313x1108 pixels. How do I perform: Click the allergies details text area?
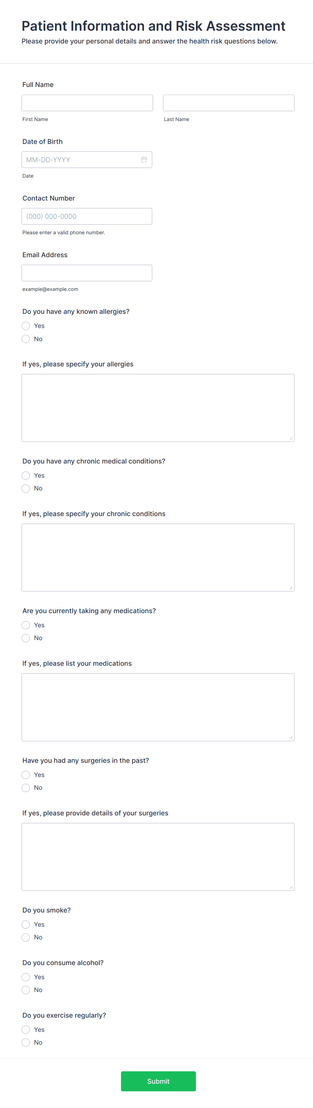[x=158, y=407]
